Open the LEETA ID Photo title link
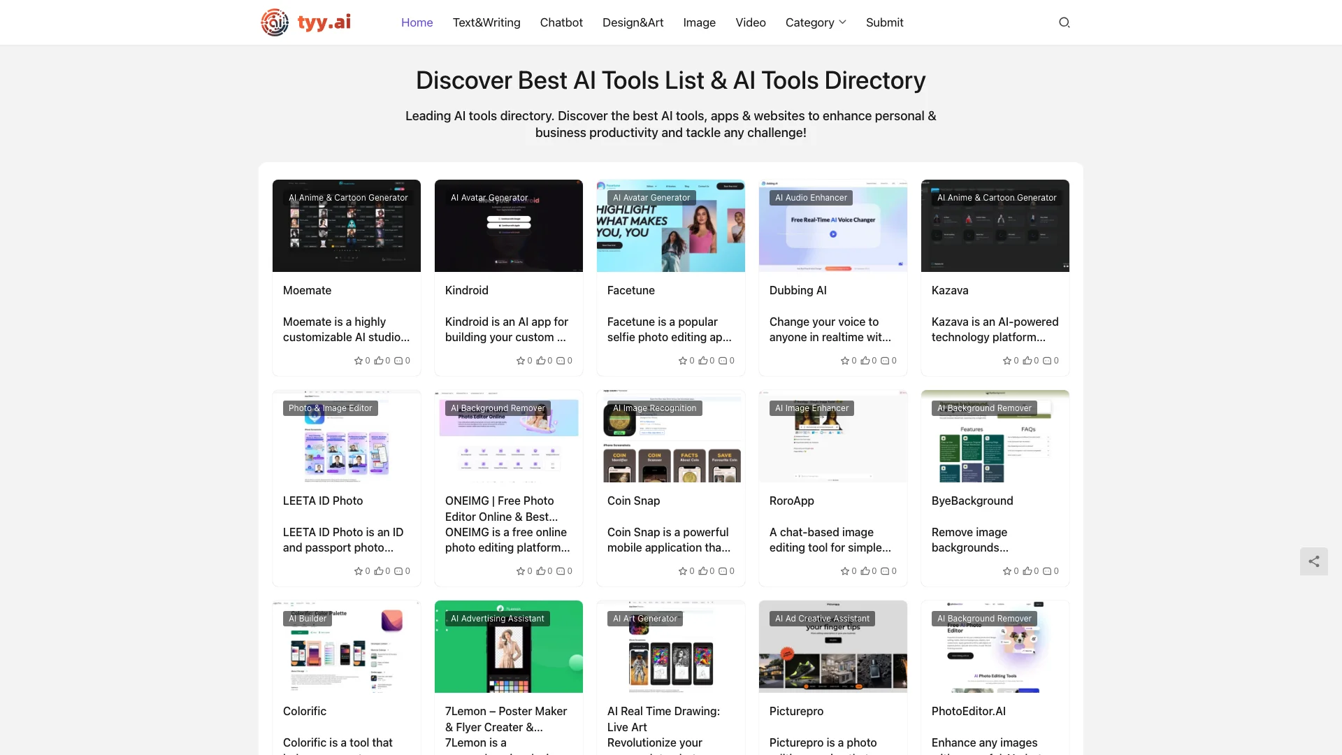This screenshot has width=1342, height=755. [x=323, y=501]
